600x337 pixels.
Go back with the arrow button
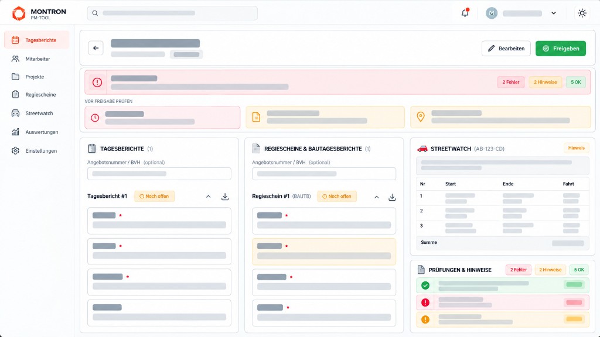(96, 48)
